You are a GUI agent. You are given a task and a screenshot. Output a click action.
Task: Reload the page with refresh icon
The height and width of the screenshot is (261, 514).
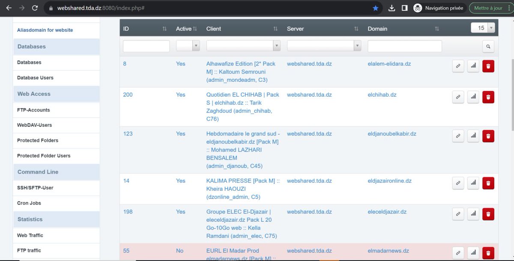point(35,8)
